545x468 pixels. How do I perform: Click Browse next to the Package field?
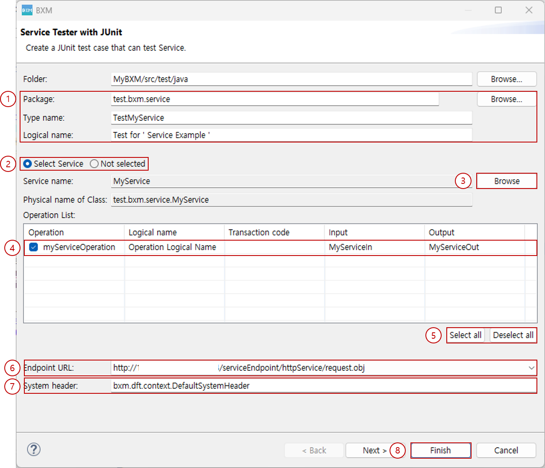coord(507,99)
